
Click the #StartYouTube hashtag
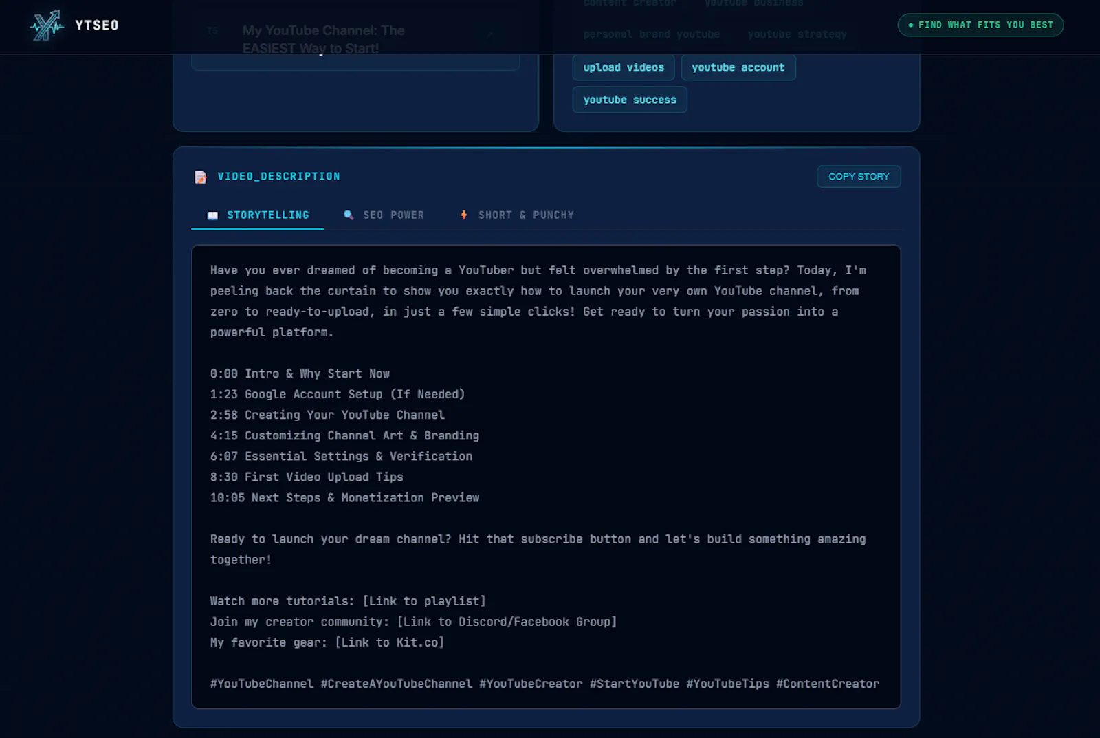pyautogui.click(x=635, y=684)
